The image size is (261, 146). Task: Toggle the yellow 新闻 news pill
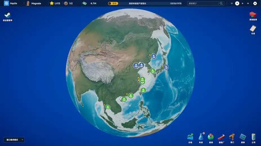pos(113,3)
